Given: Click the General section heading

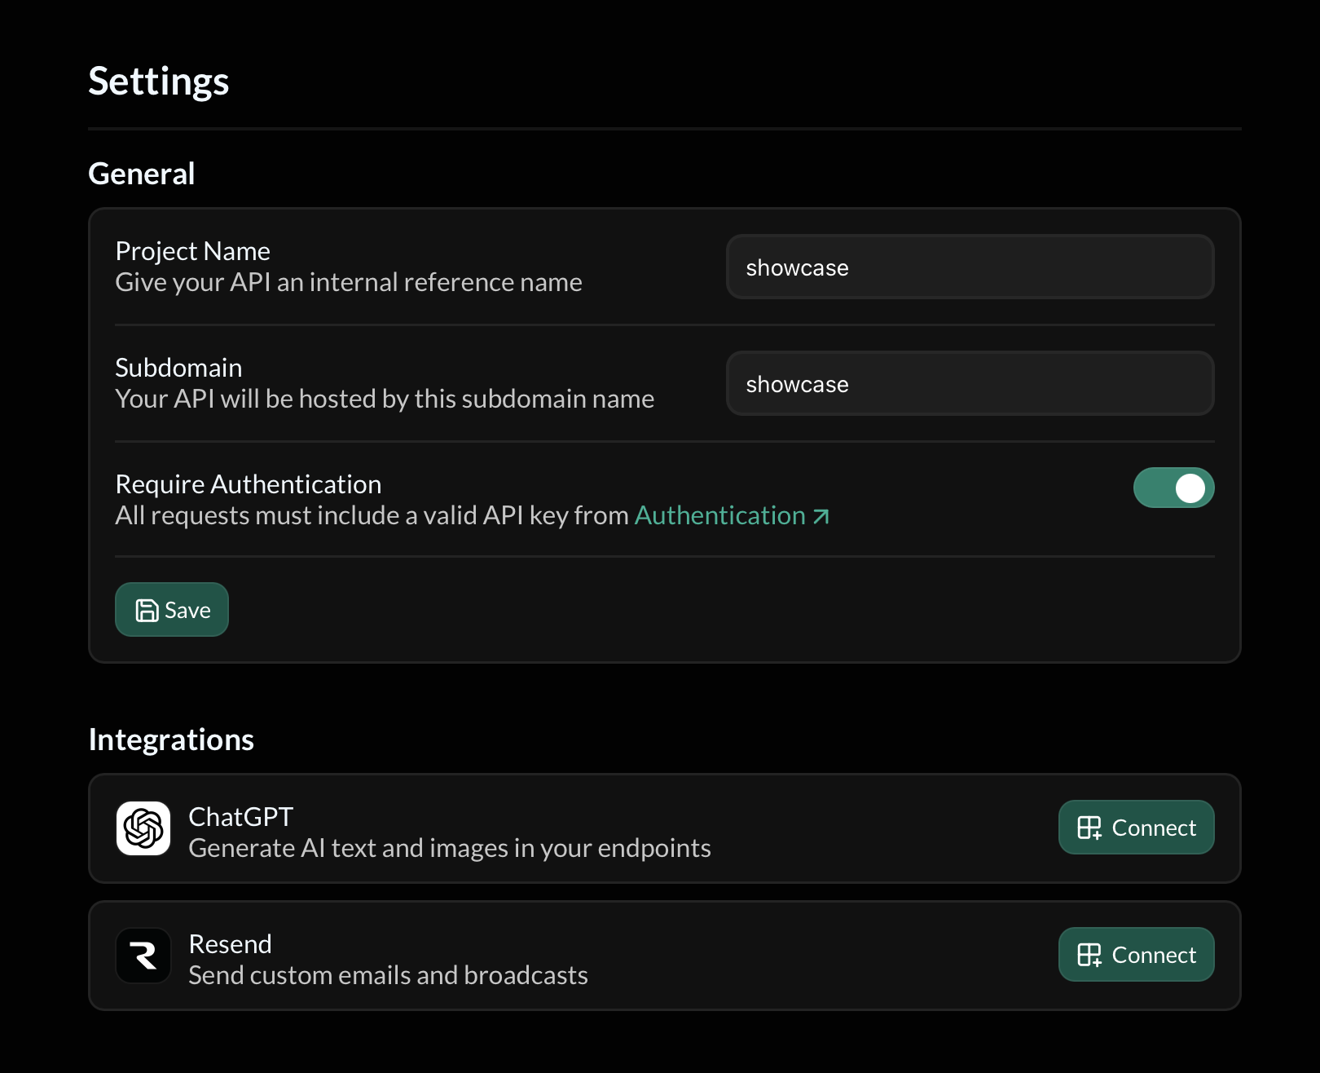Looking at the screenshot, I should click(142, 174).
